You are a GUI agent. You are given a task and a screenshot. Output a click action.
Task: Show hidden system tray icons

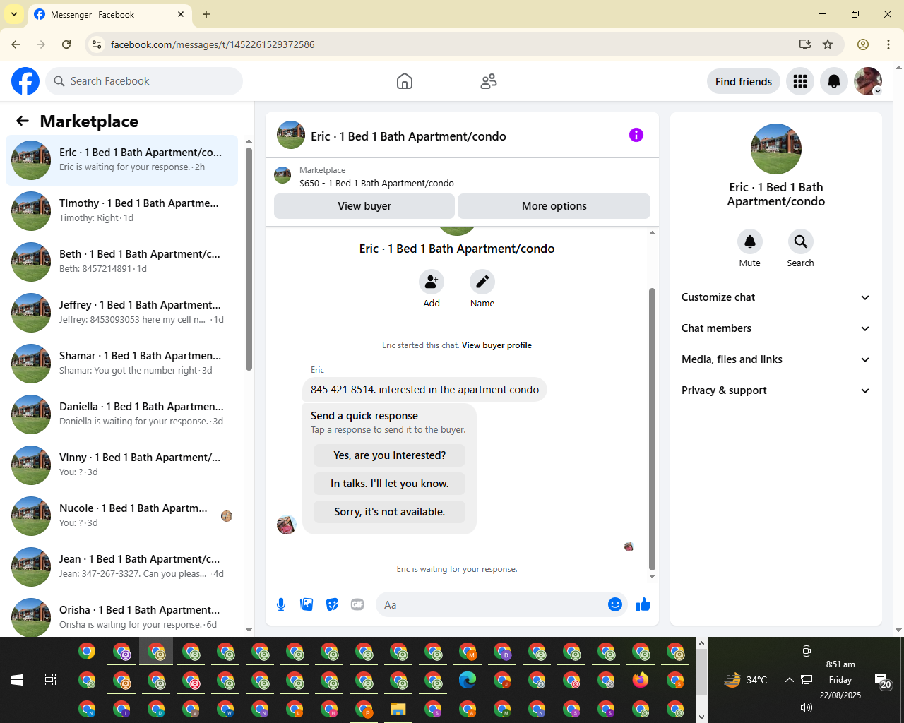coord(790,680)
